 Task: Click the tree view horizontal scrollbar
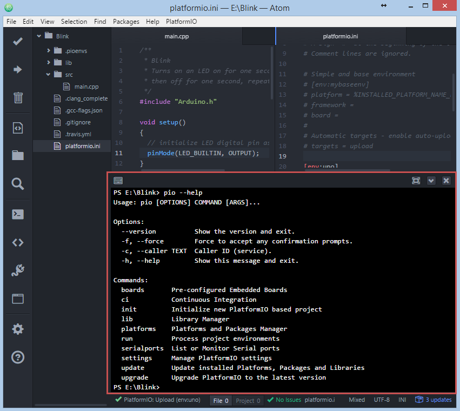pyautogui.click(x=70, y=405)
